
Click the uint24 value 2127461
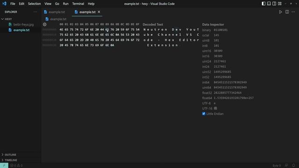pyautogui.click(x=220, y=61)
